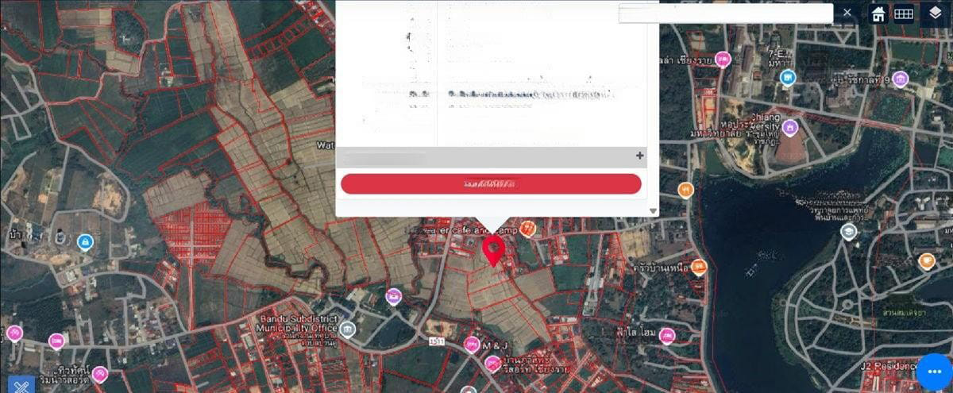The width and height of the screenshot is (953, 393).
Task: Open the grid table view icon
Action: click(904, 13)
